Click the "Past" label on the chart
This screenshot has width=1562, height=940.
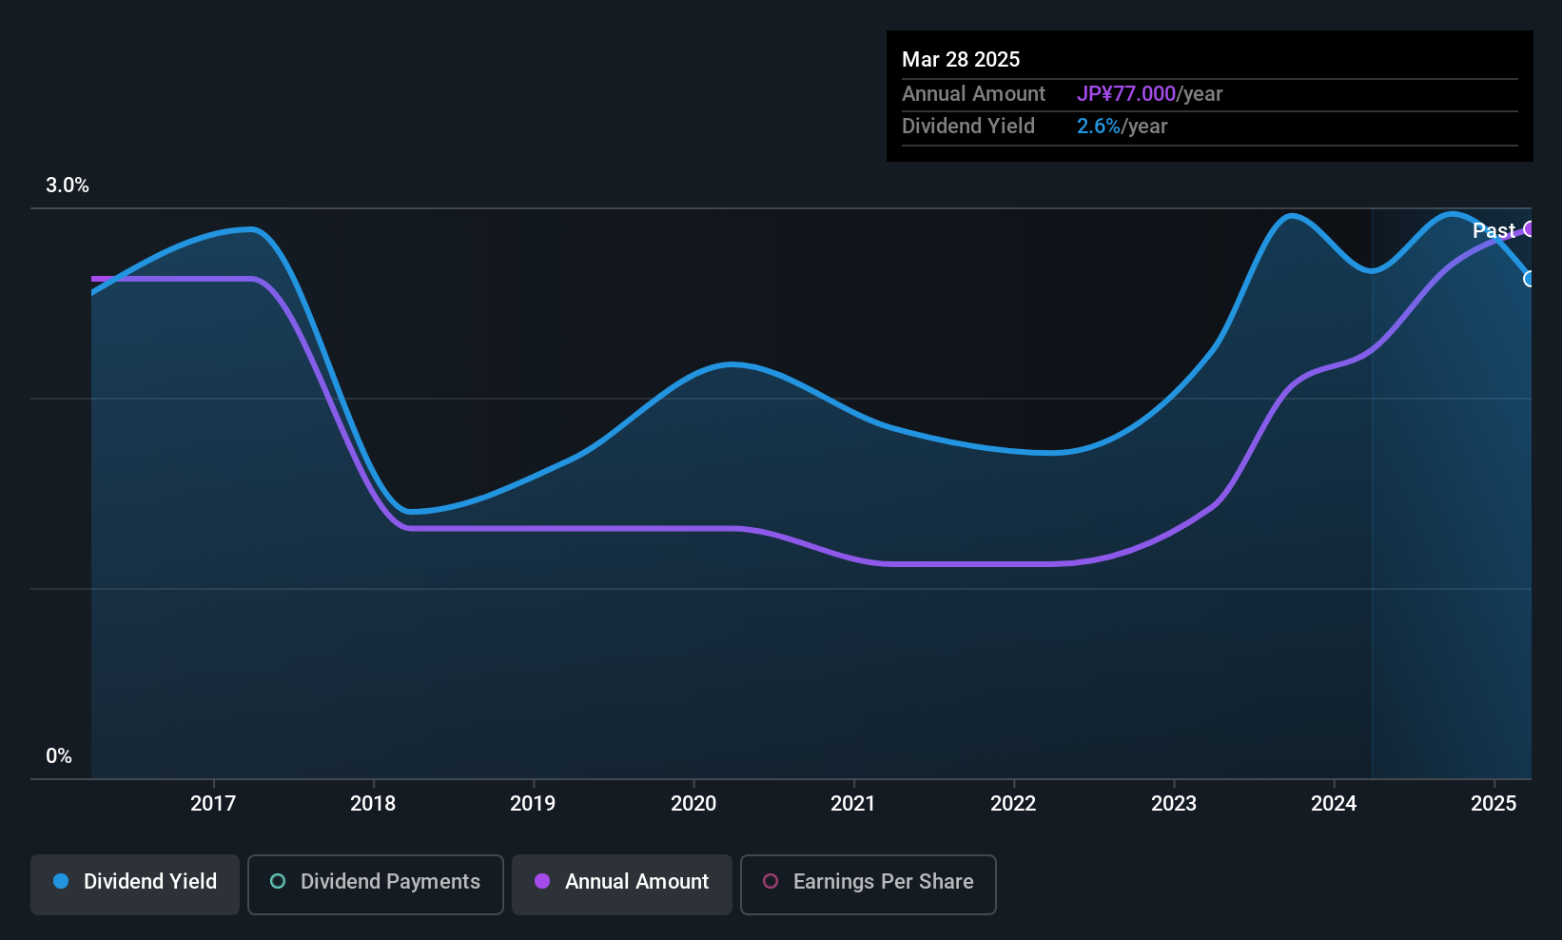pyautogui.click(x=1494, y=231)
